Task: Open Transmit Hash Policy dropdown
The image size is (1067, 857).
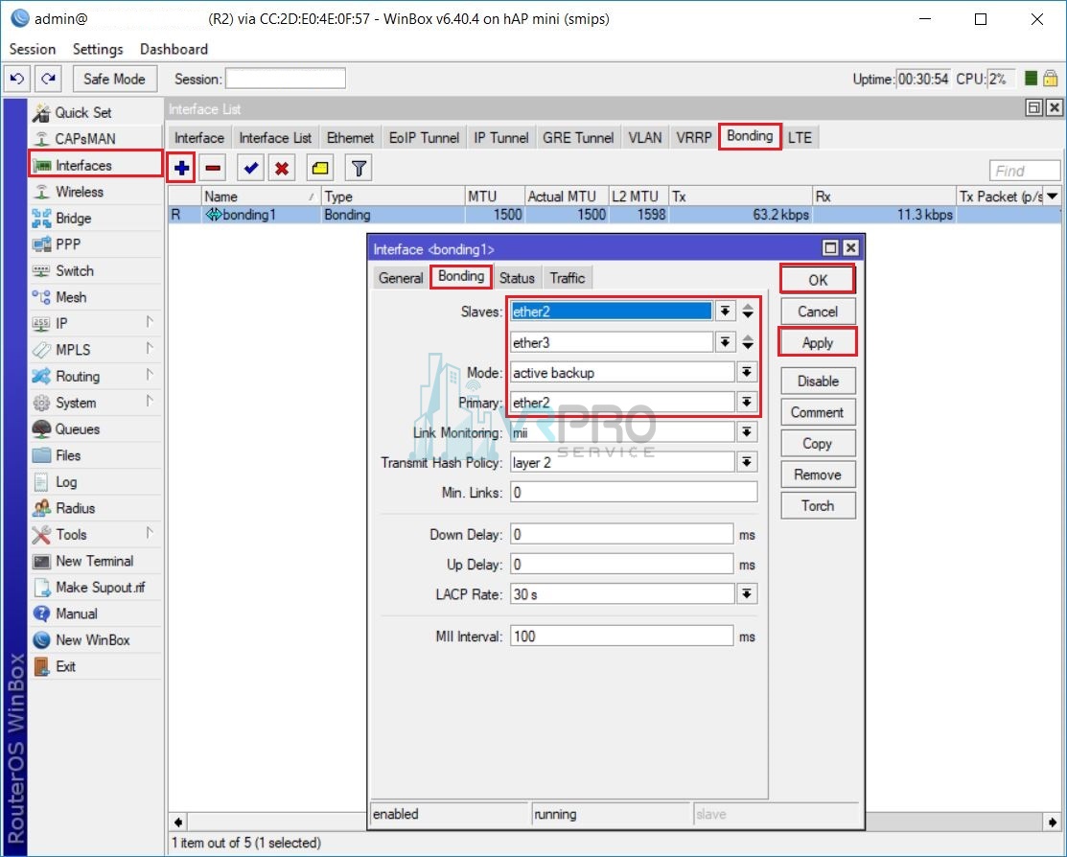Action: [x=747, y=462]
